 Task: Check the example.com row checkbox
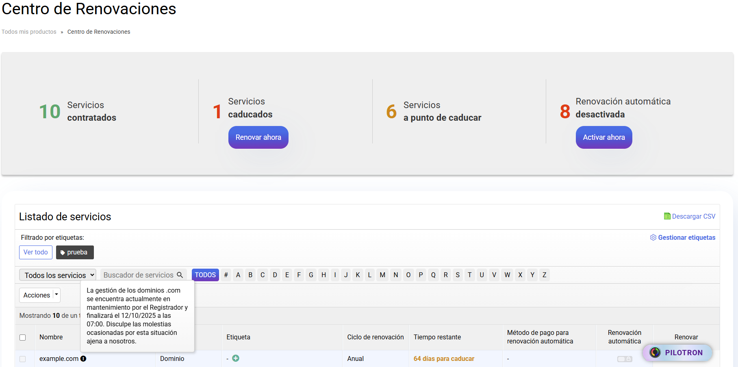(x=23, y=359)
